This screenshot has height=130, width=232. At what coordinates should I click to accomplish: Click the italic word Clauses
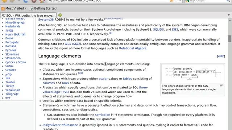[x=48, y=70]
